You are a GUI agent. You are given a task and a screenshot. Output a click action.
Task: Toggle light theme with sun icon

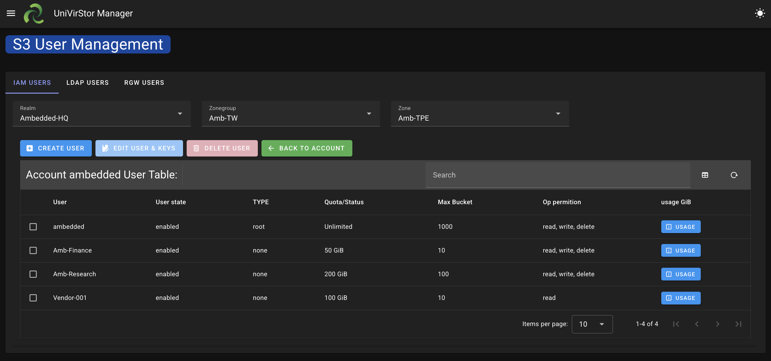760,13
